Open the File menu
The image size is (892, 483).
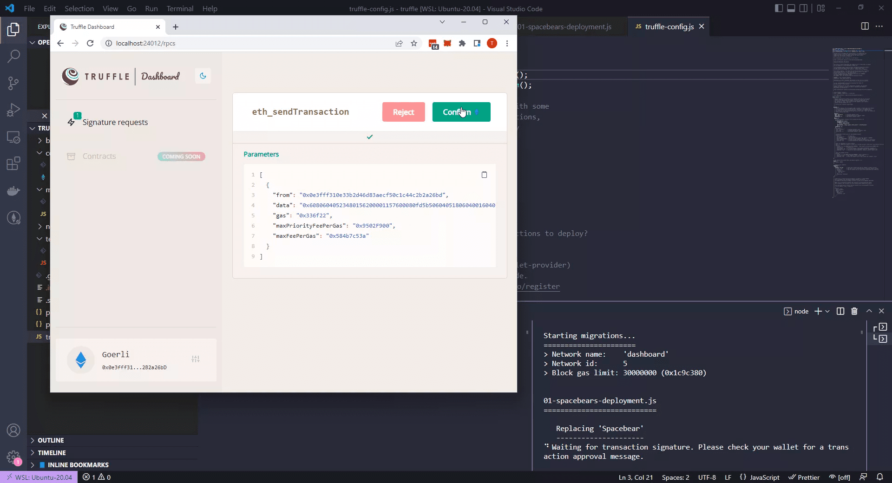tap(29, 8)
